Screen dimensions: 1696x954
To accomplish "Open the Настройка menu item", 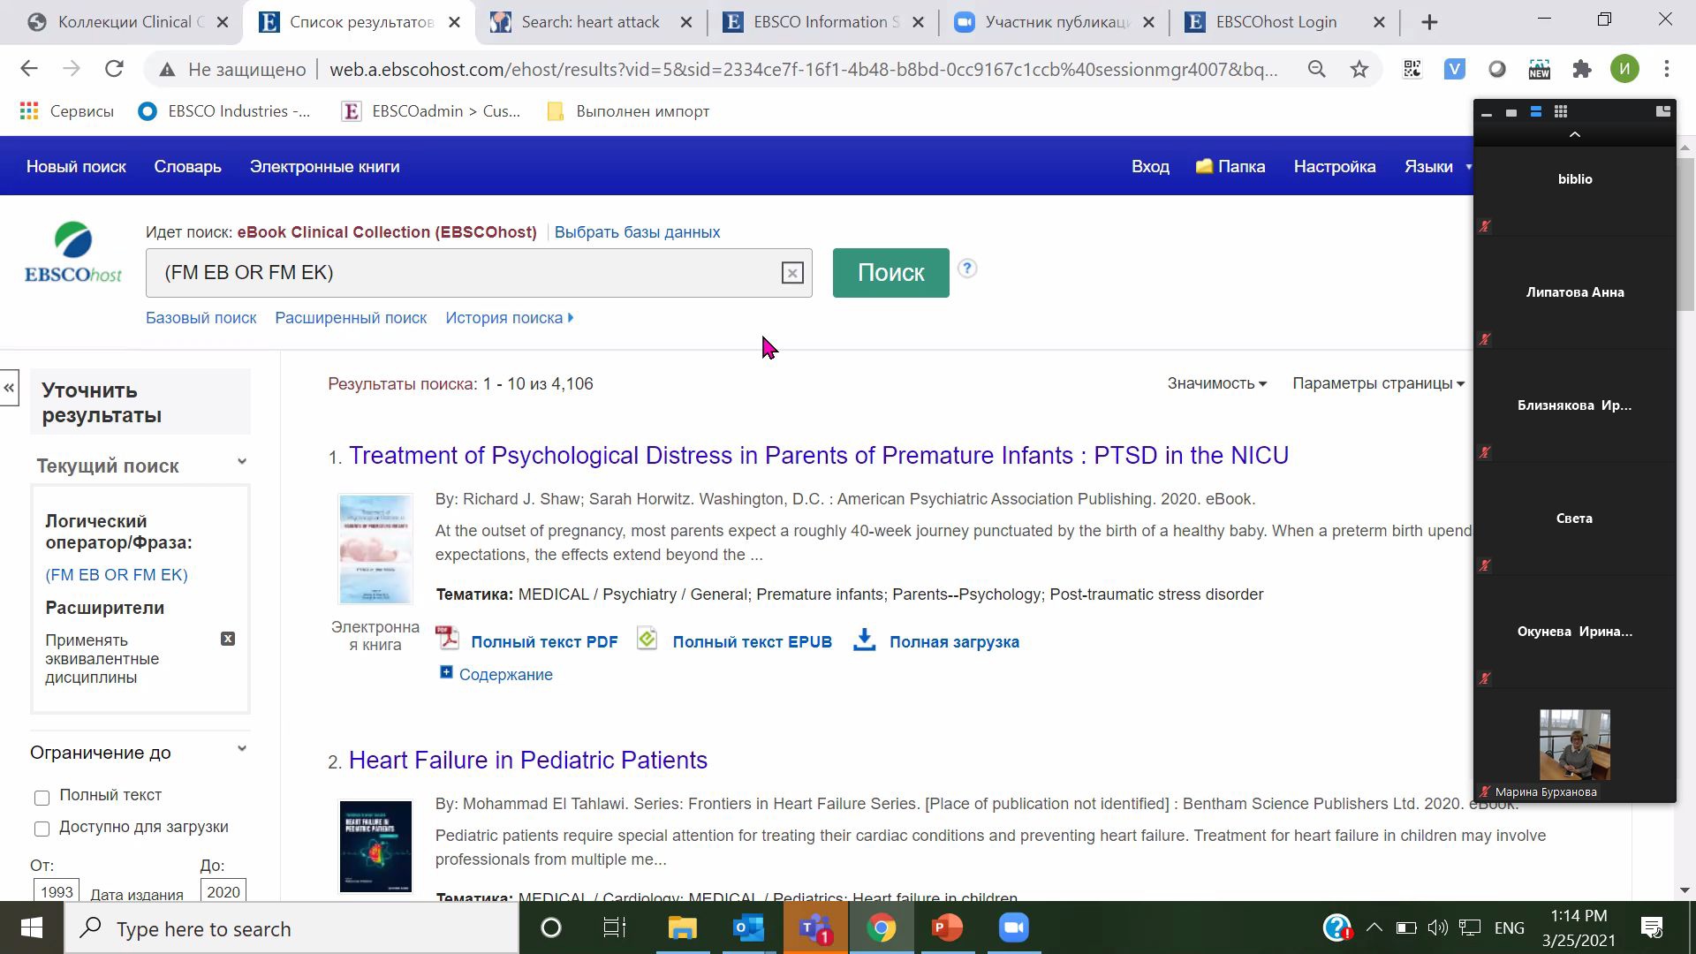I will (x=1335, y=167).
